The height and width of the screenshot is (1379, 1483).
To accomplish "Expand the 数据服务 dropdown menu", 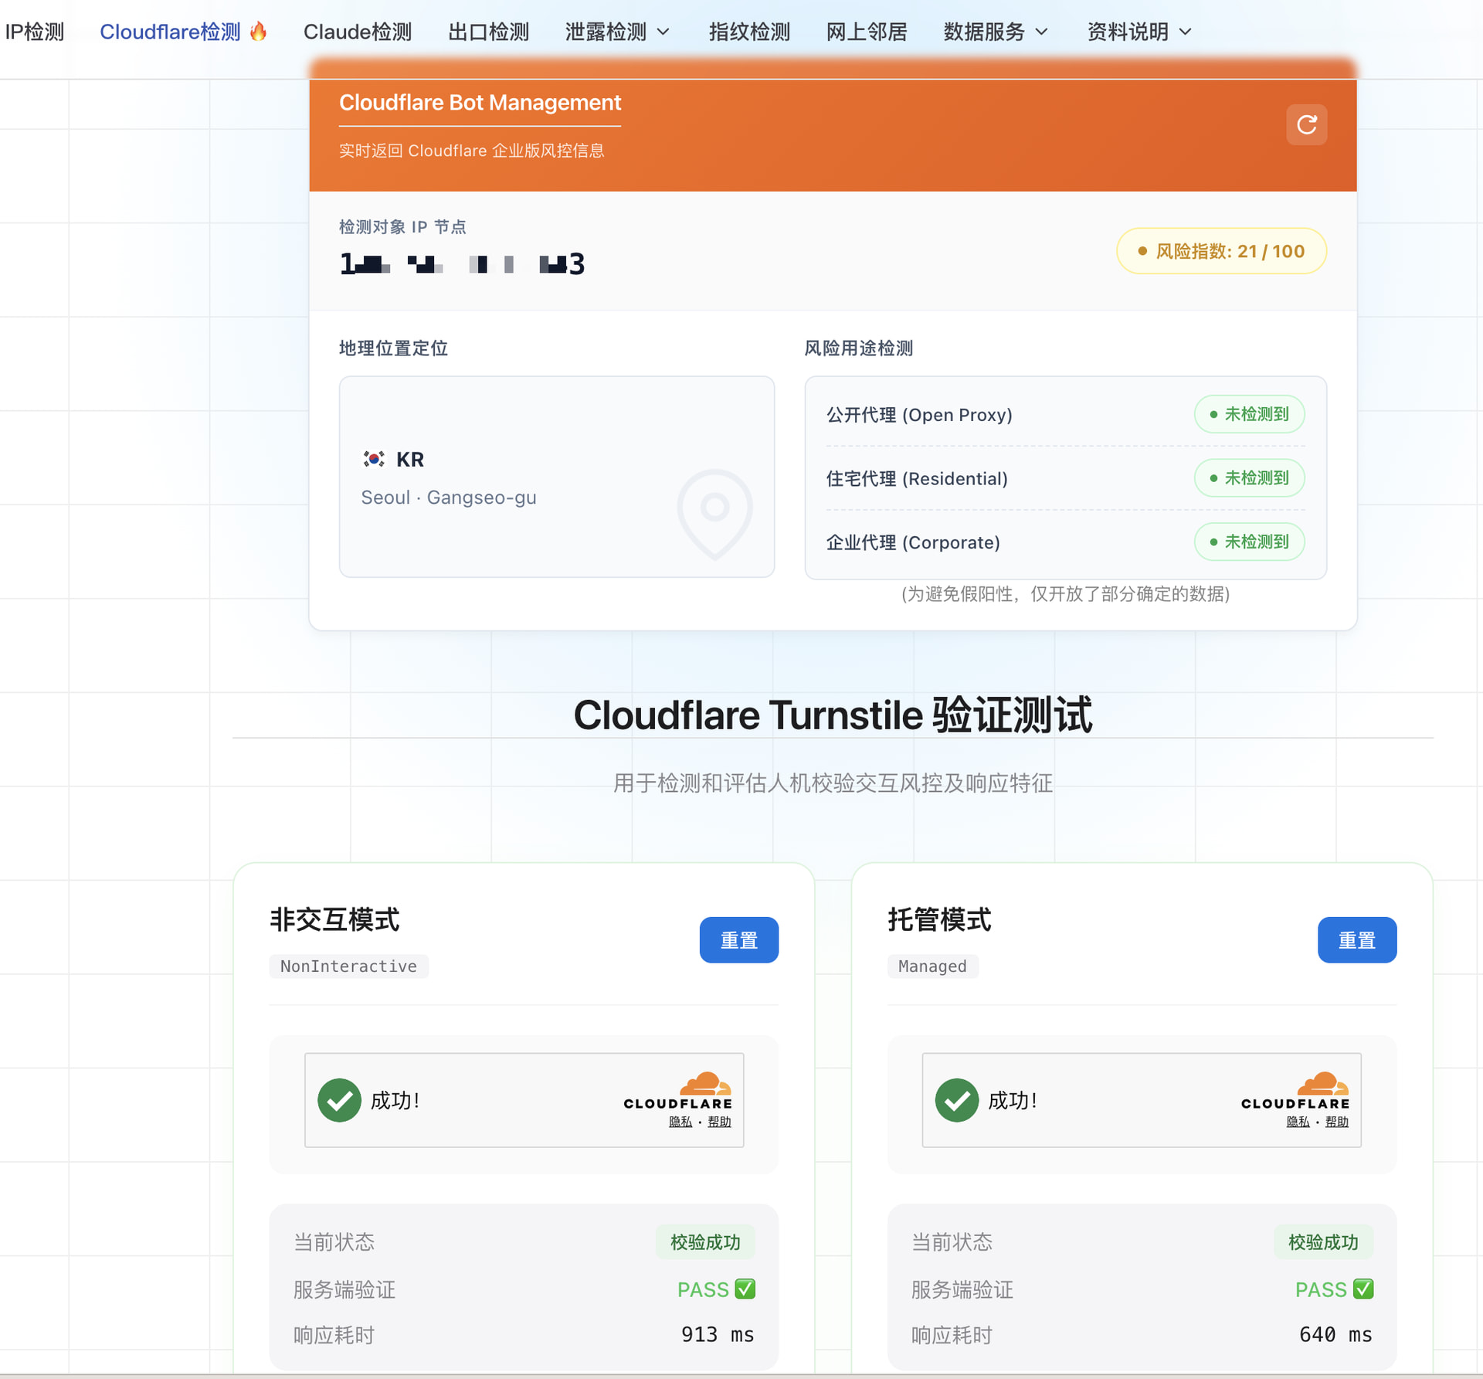I will coord(996,32).
